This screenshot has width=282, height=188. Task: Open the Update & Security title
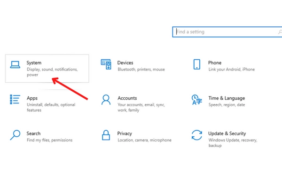[x=228, y=133]
